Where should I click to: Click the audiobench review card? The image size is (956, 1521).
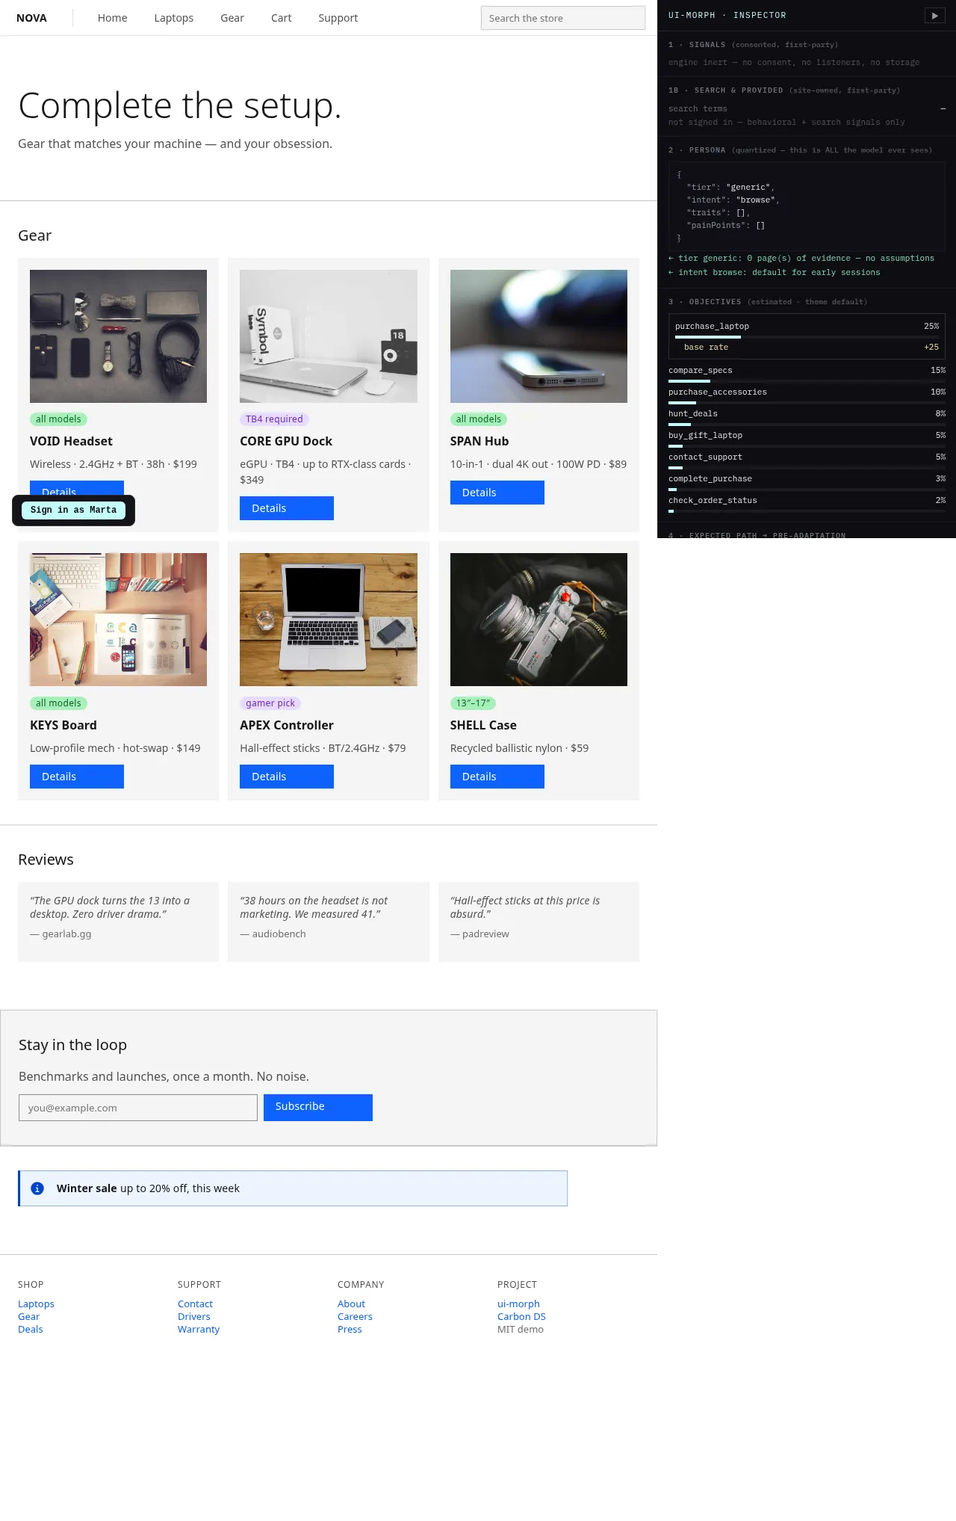tap(329, 922)
